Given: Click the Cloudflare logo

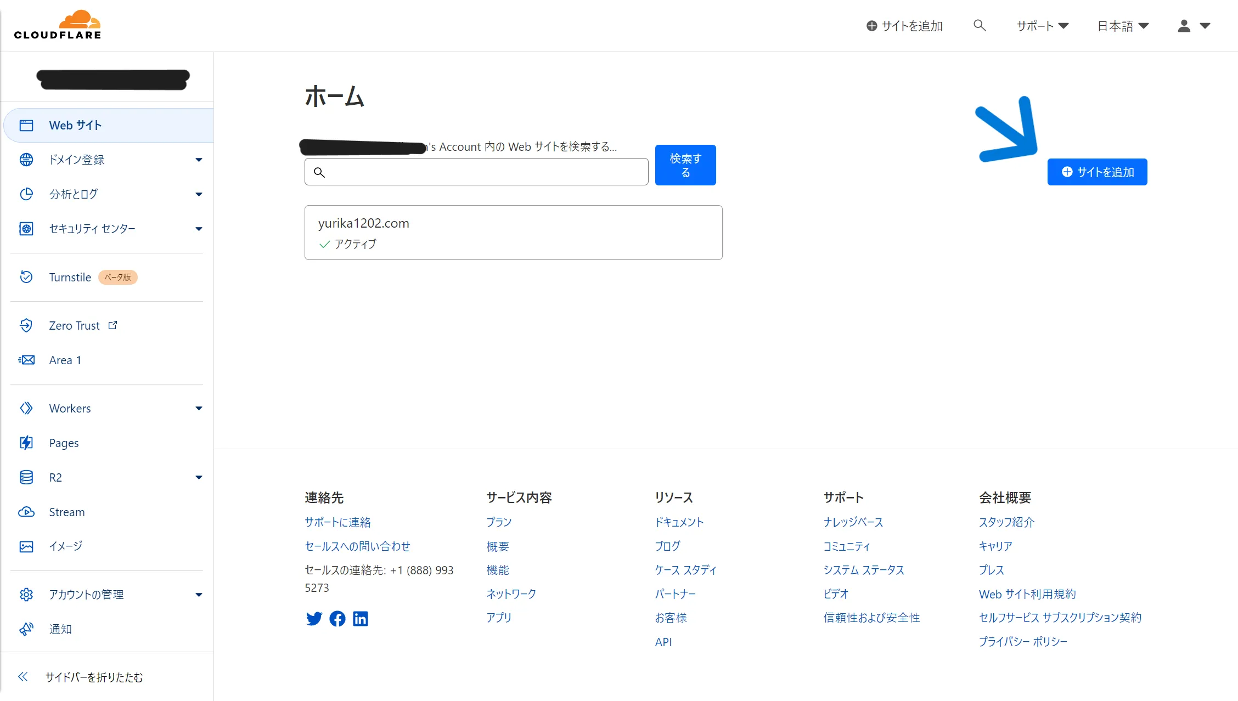Looking at the screenshot, I should click(x=58, y=24).
